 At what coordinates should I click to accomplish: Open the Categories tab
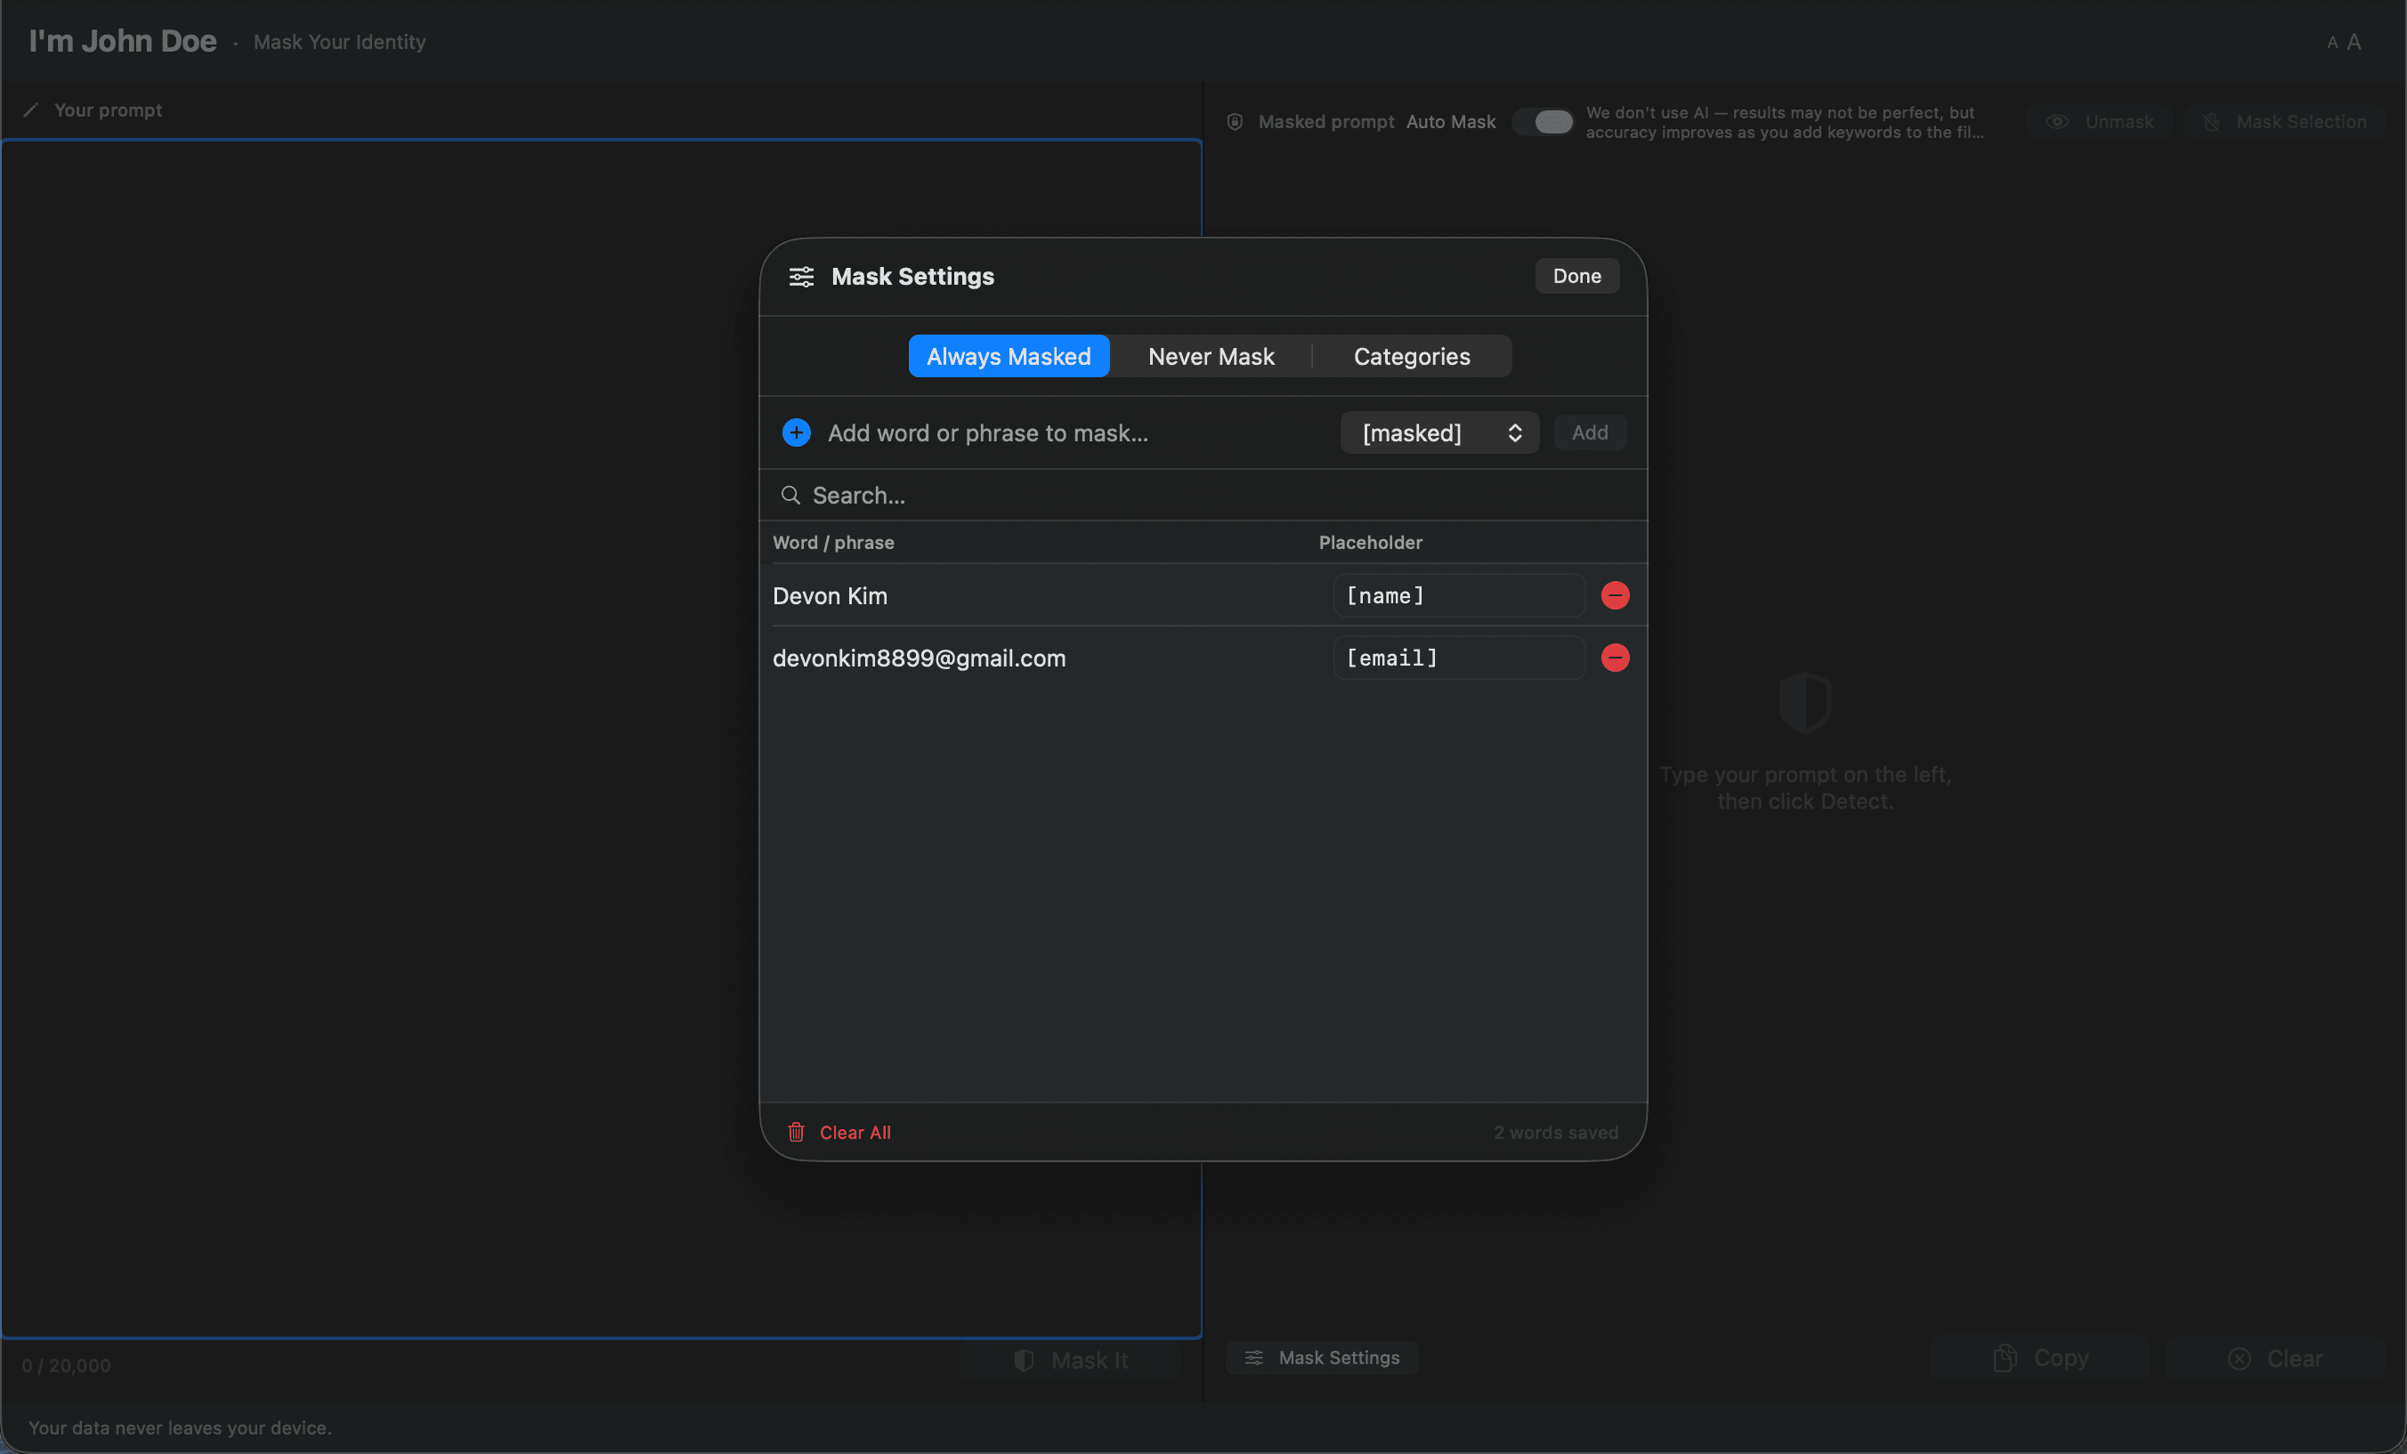1412,355
